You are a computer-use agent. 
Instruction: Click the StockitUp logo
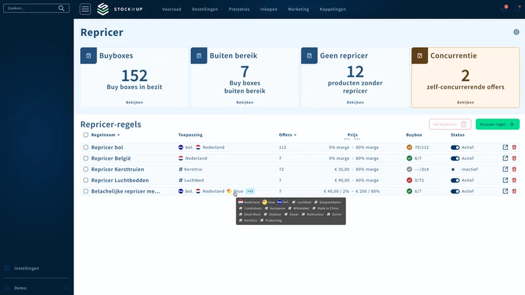click(x=119, y=9)
